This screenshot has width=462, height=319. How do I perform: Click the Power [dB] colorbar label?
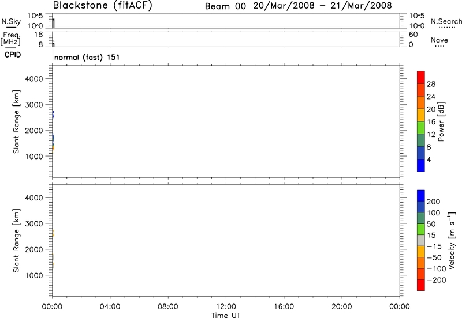click(x=441, y=121)
